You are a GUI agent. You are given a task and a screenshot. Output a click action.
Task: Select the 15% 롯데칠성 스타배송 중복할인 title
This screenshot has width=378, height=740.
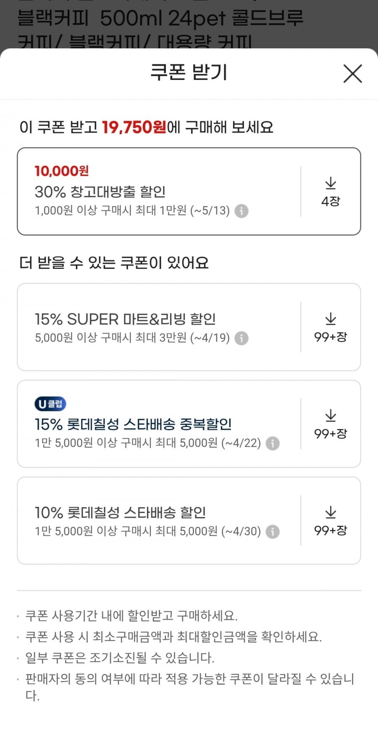click(x=133, y=424)
